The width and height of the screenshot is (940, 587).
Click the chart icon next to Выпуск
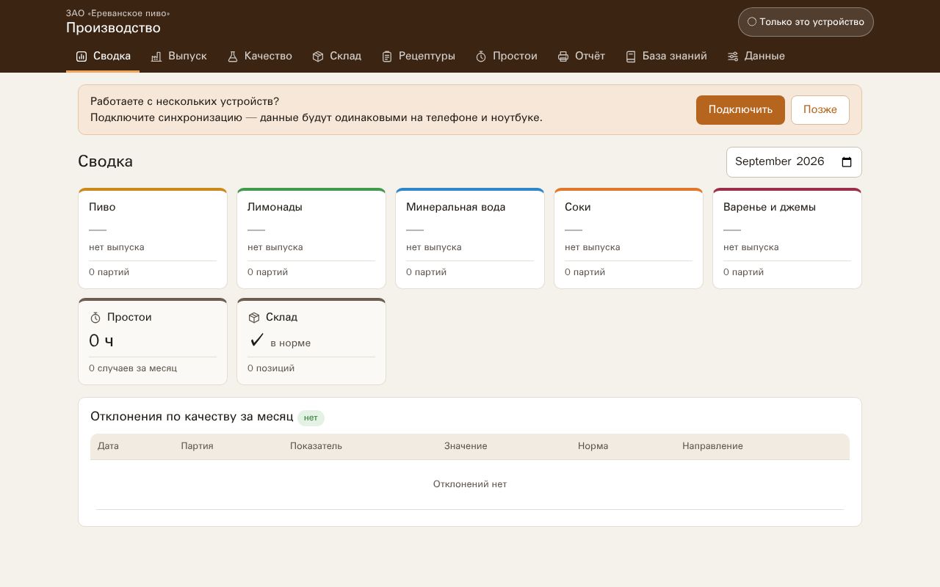coord(156,56)
